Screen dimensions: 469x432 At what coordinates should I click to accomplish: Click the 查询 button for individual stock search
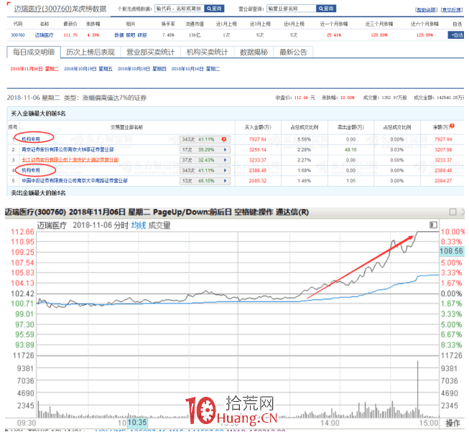(214, 9)
